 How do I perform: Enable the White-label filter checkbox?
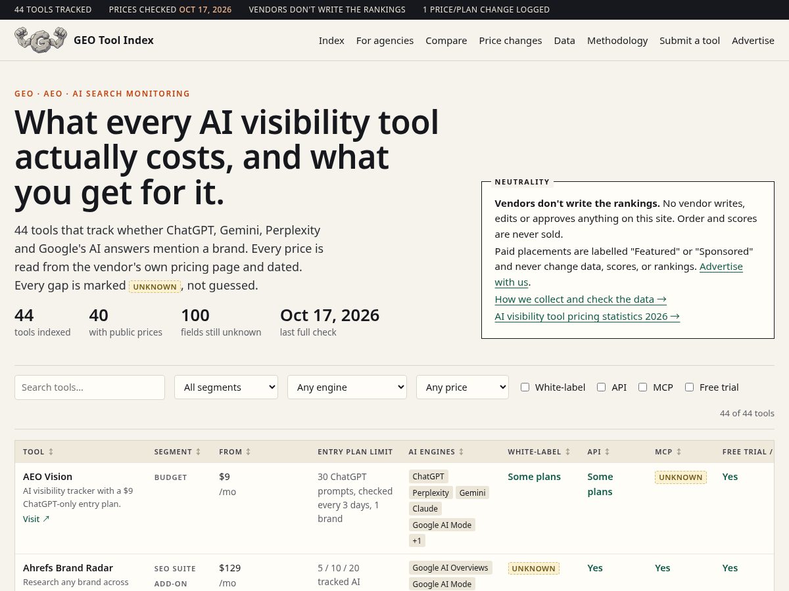tap(525, 387)
